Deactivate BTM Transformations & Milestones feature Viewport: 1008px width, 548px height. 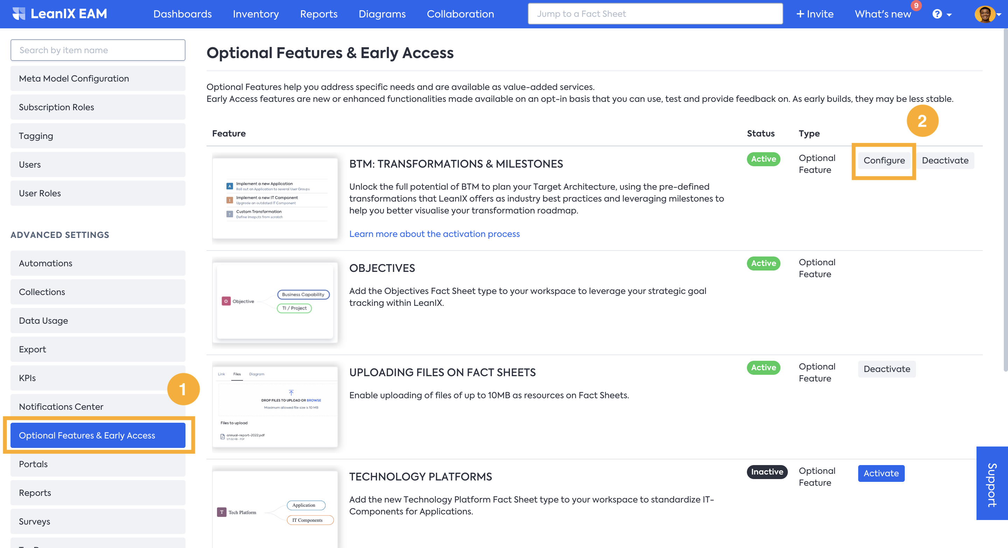(x=945, y=160)
